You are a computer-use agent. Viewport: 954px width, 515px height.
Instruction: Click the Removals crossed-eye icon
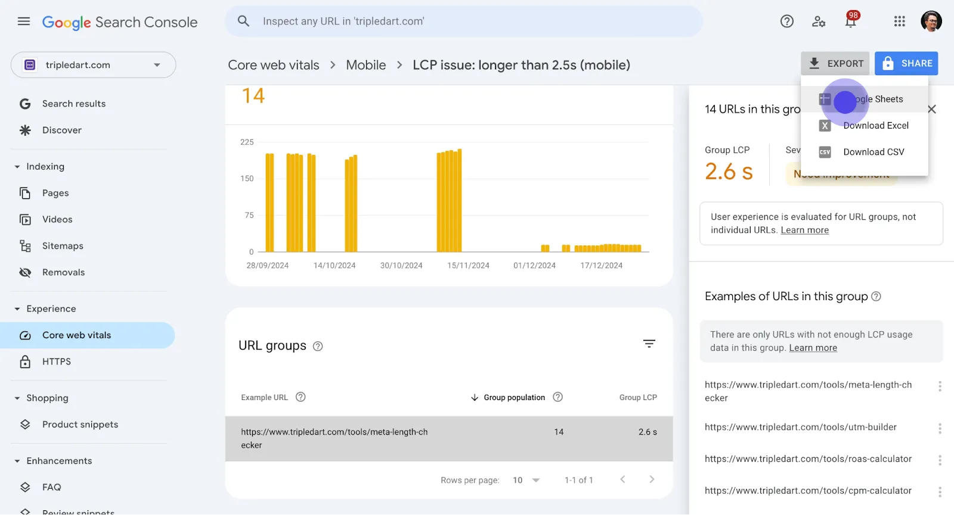pos(25,272)
